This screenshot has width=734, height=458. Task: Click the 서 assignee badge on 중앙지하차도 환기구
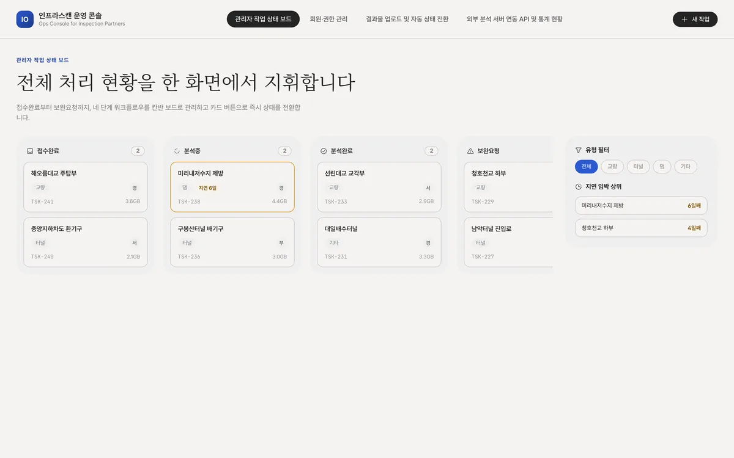click(135, 242)
